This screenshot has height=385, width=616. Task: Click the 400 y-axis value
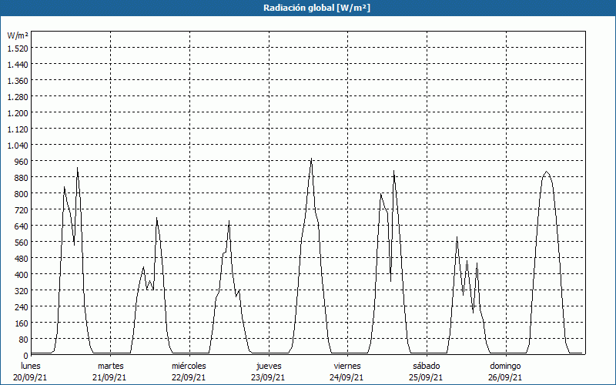pos(22,274)
